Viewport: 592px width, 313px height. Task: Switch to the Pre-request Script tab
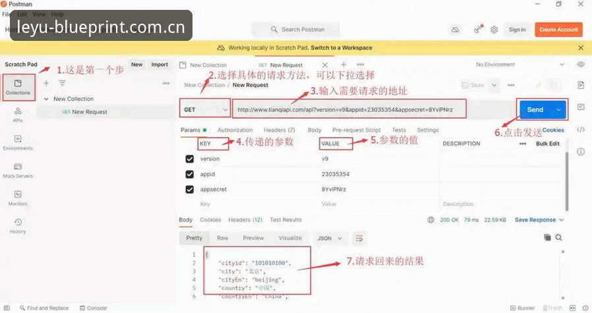[357, 130]
